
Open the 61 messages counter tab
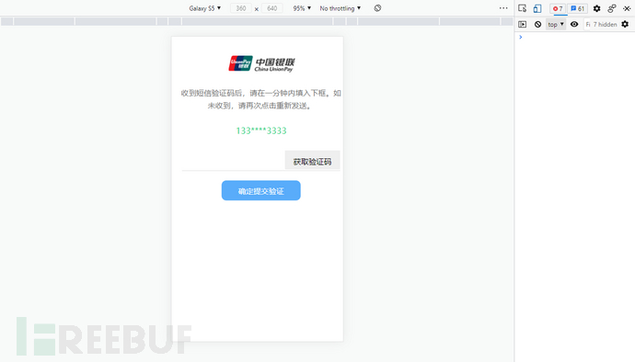coord(578,8)
